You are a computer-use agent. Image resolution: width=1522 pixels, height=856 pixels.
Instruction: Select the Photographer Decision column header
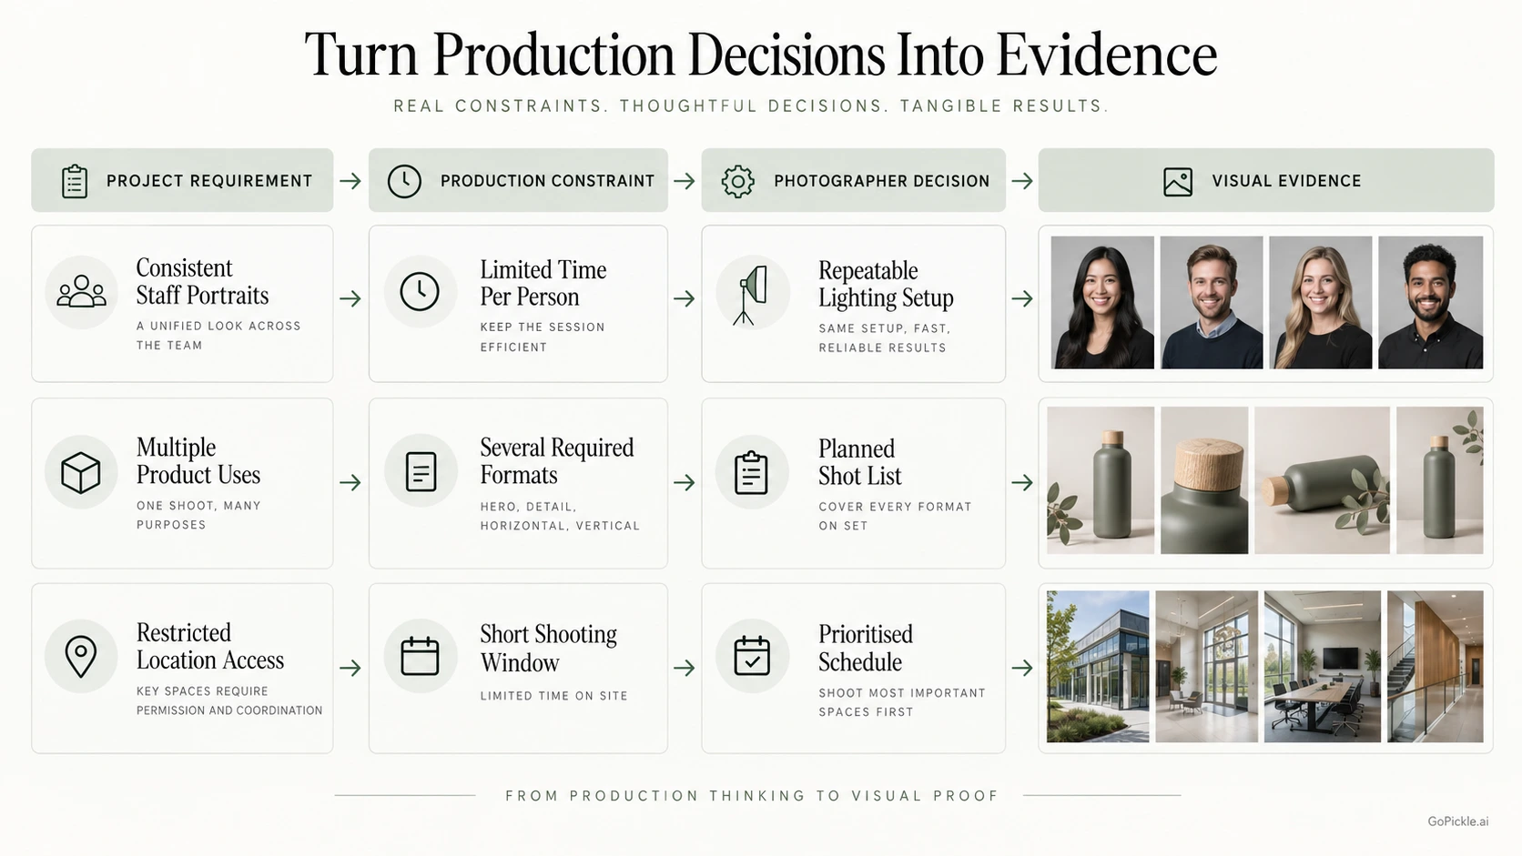[x=853, y=181]
